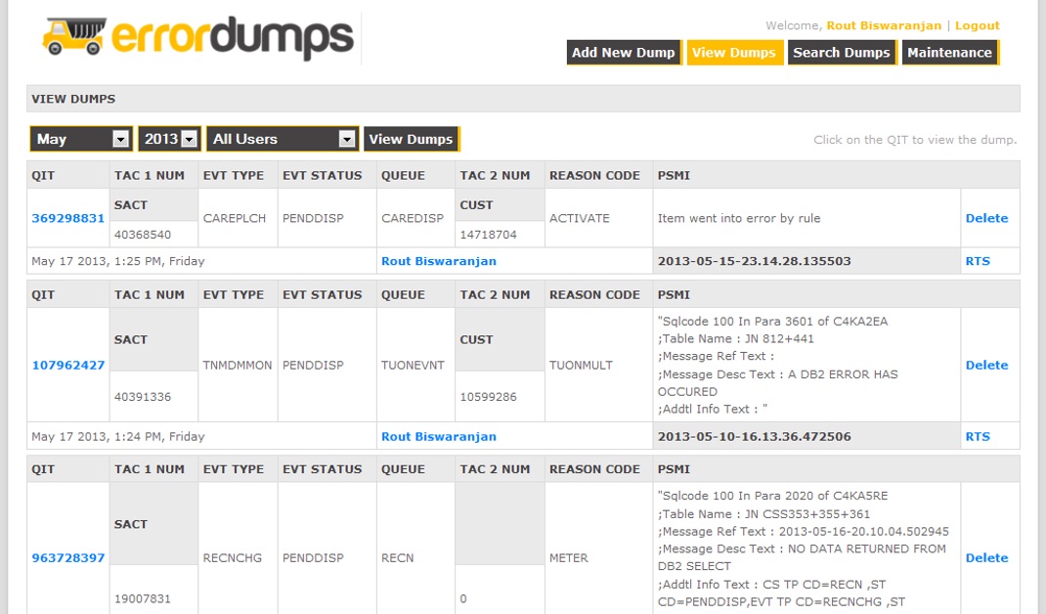
Task: Expand the All Users dropdown
Action: pyautogui.click(x=283, y=139)
